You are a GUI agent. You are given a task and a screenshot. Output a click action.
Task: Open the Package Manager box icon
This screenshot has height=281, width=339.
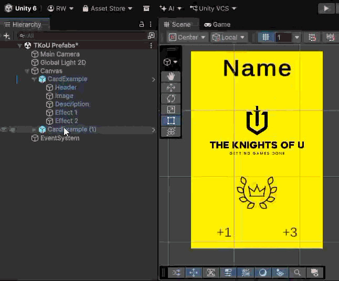tap(146, 8)
